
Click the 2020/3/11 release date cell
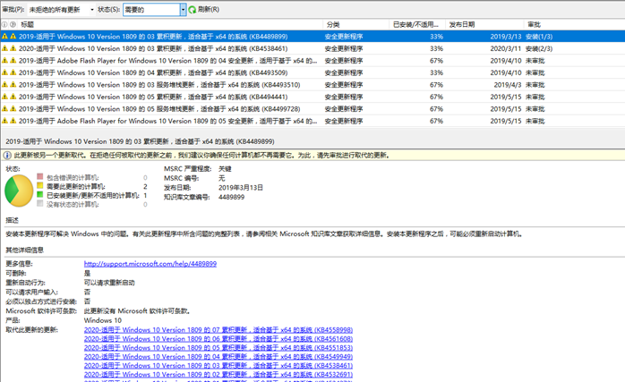click(505, 48)
